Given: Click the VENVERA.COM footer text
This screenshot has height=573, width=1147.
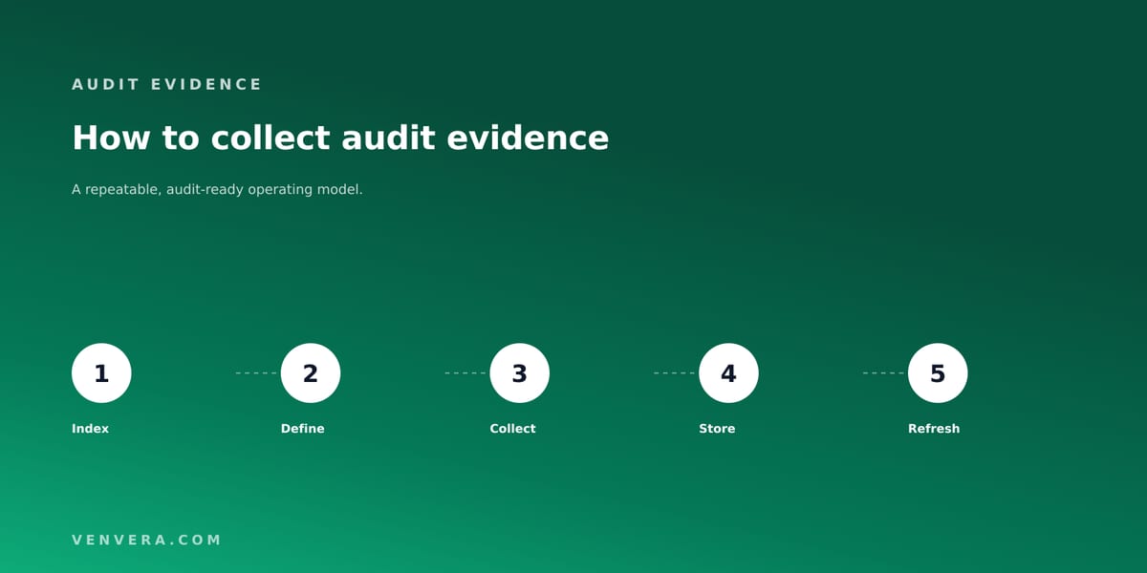Looking at the screenshot, I should (x=146, y=540).
